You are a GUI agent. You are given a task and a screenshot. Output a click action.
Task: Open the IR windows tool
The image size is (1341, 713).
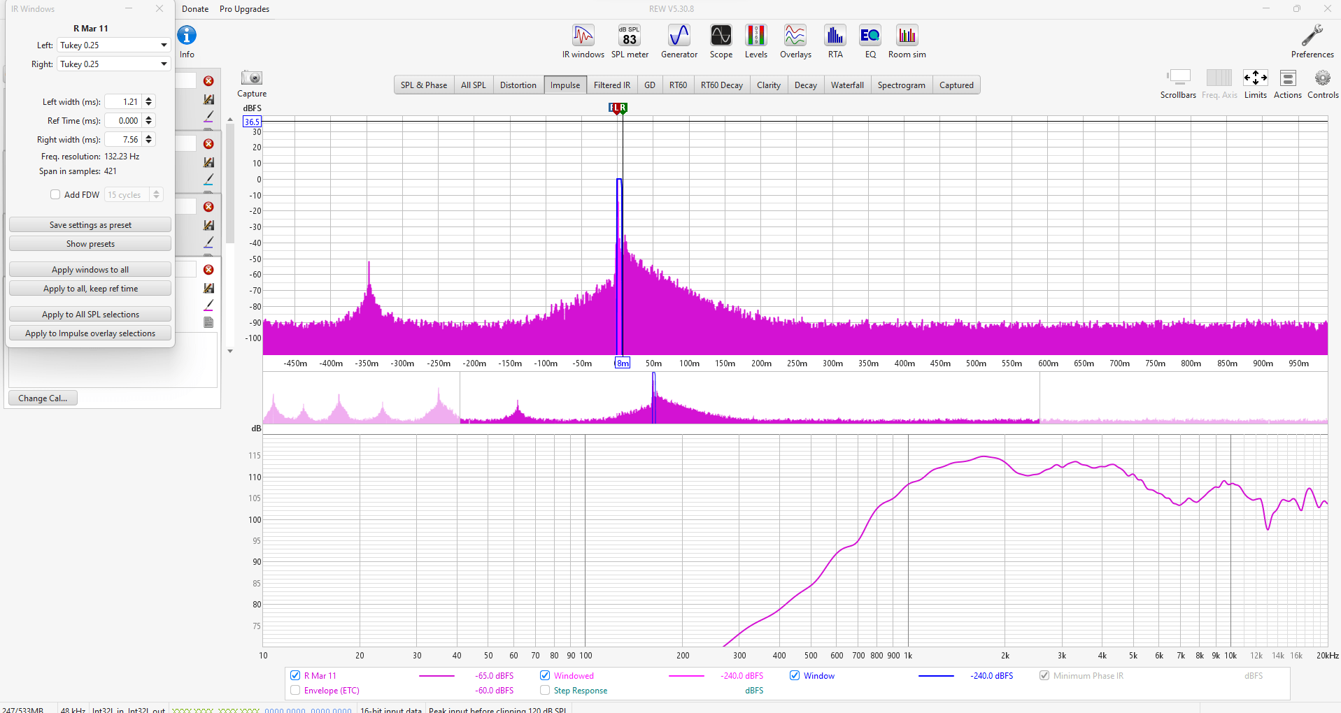click(583, 41)
